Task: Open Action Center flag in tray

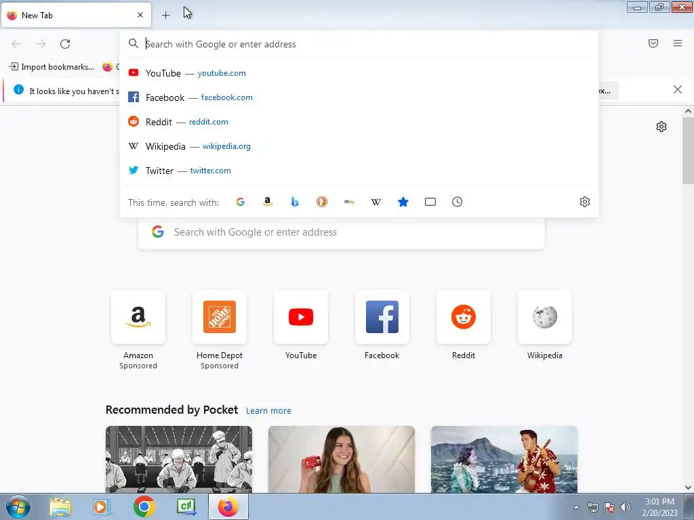Action: [x=609, y=507]
